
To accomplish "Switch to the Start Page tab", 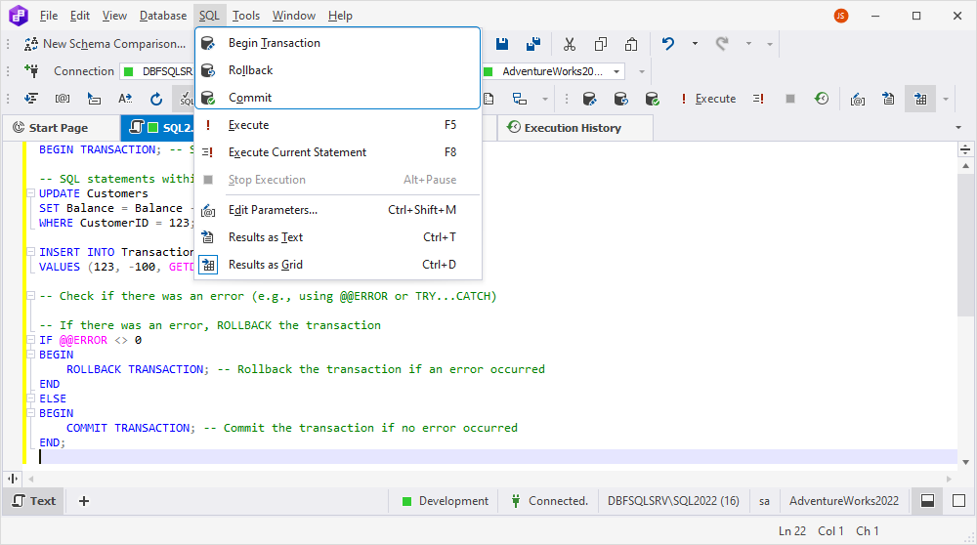I will click(59, 128).
